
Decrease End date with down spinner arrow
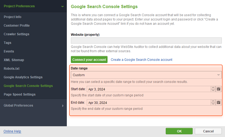point(213,104)
